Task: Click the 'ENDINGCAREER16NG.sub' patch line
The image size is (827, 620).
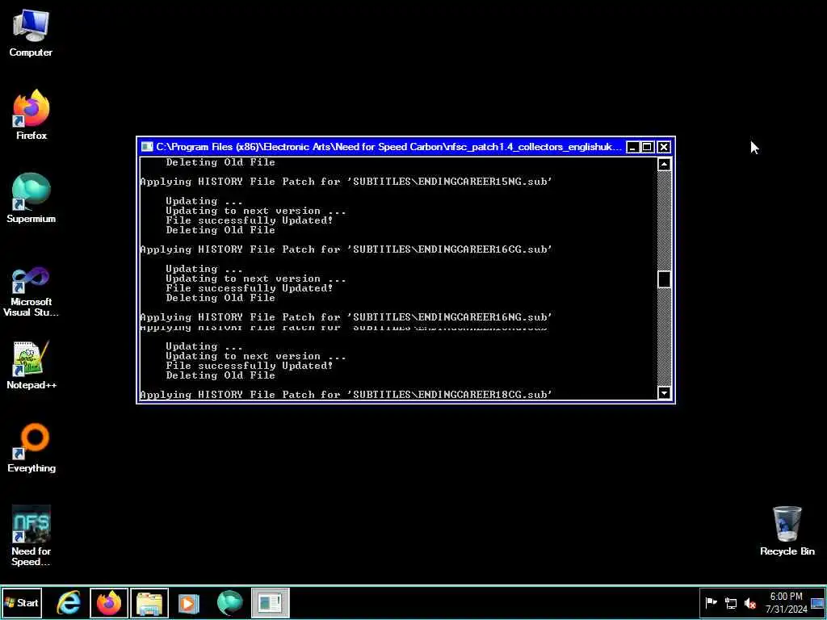Action: pos(346,317)
